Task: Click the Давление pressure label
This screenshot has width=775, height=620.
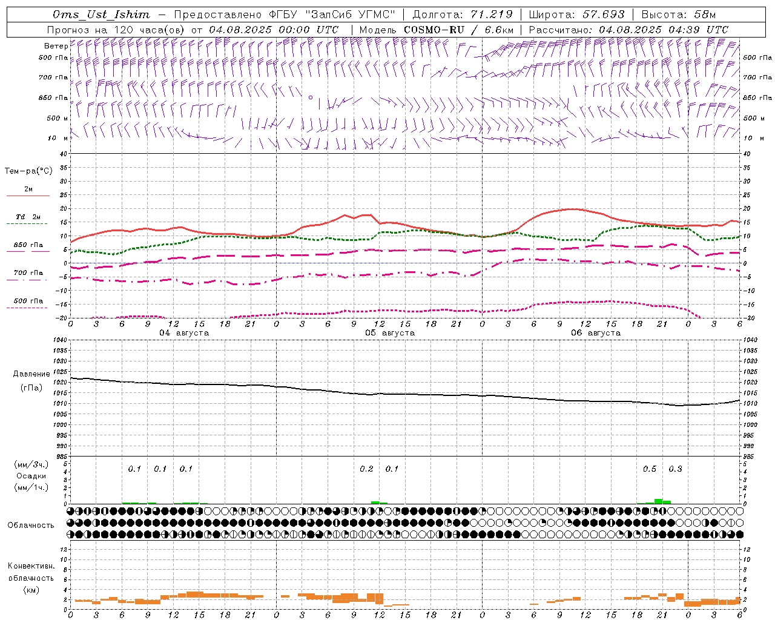Action: pyautogui.click(x=31, y=374)
